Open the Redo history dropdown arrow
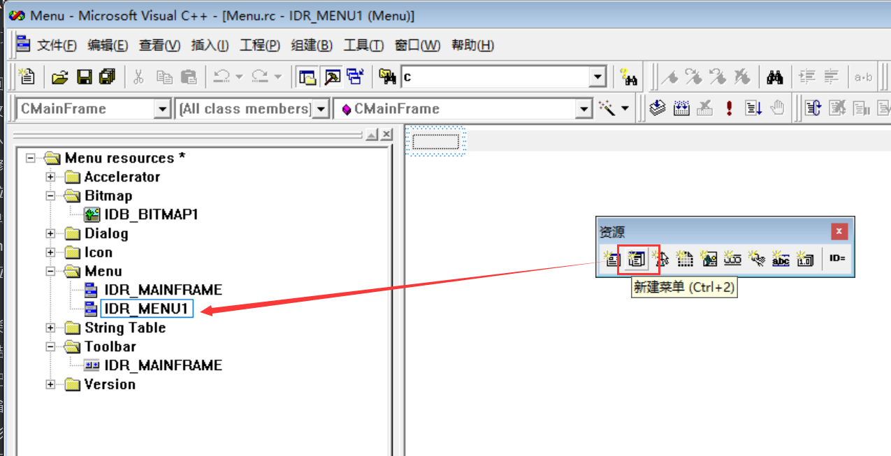Screen dimensions: 891x456 (x=277, y=77)
